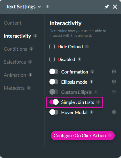Click info icon beside Salesforce tab
This screenshot has height=158, width=121.
pyautogui.click(x=30, y=62)
